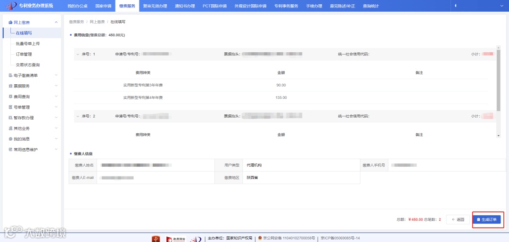The height and width of the screenshot is (242, 509).
Task: Expand the 其他业务 chevron
Action: [x=56, y=129]
